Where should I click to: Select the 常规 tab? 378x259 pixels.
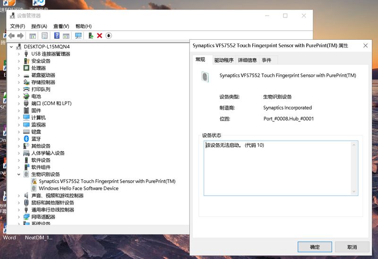[200, 60]
